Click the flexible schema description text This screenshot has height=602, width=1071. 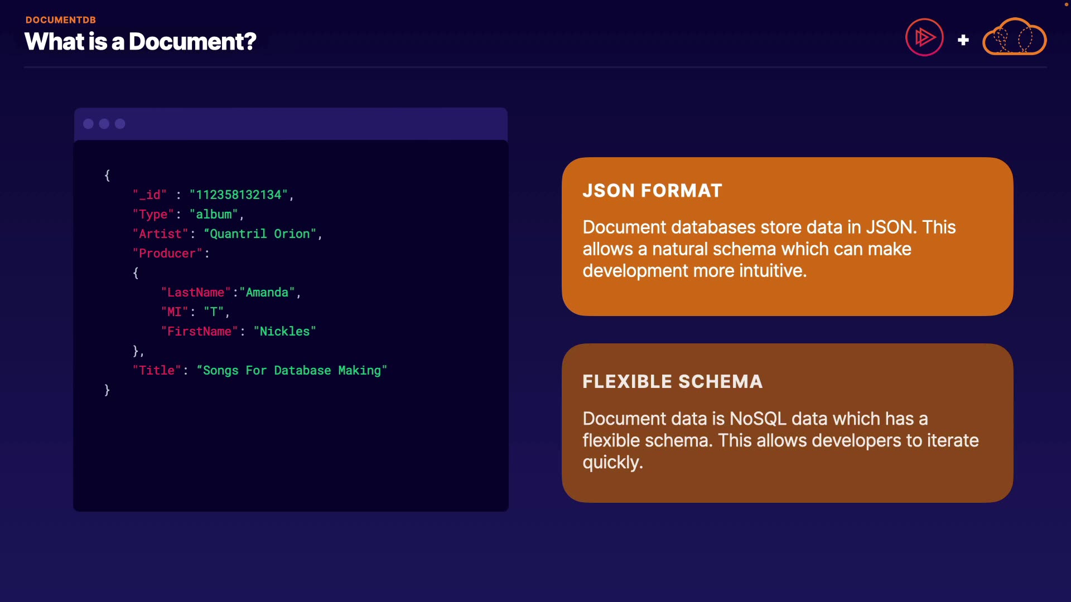coord(780,440)
